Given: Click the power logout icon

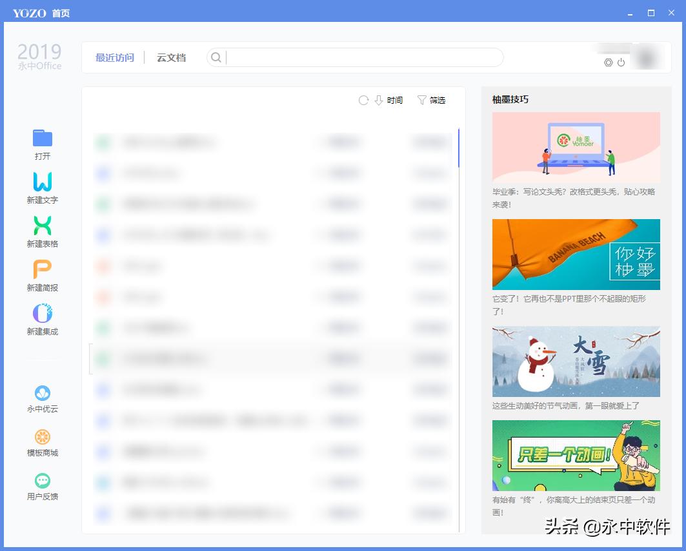Looking at the screenshot, I should 621,63.
